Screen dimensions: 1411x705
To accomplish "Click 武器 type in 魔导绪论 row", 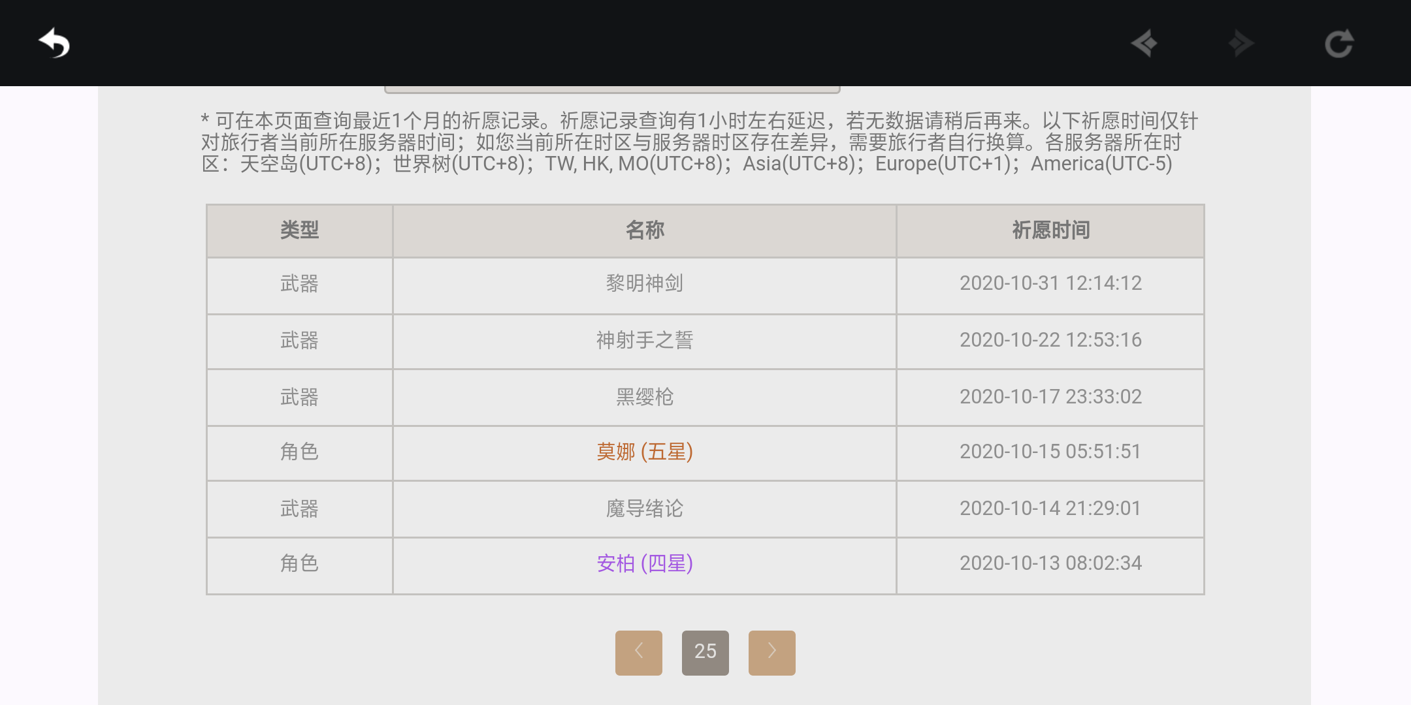I will click(299, 509).
